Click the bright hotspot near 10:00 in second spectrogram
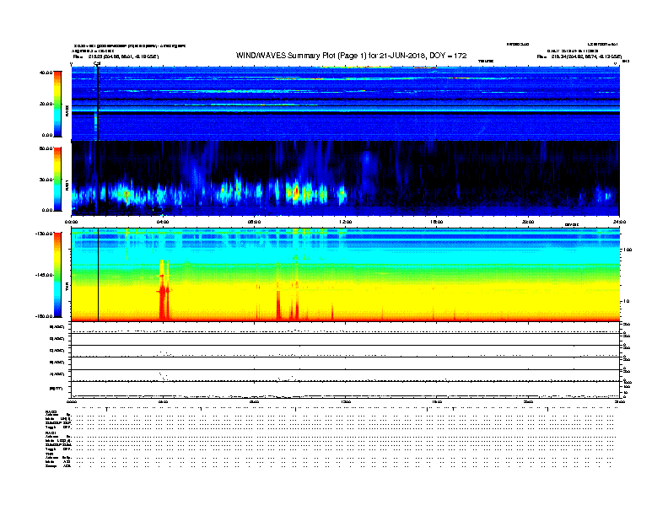668x516 pixels. [295, 191]
